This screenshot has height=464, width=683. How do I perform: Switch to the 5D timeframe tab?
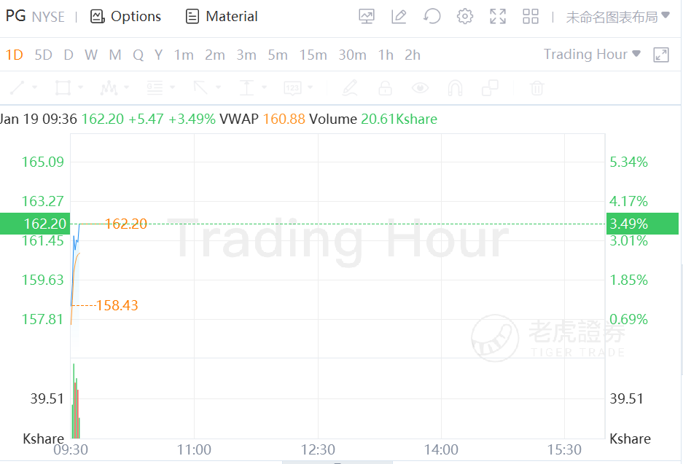(x=44, y=55)
